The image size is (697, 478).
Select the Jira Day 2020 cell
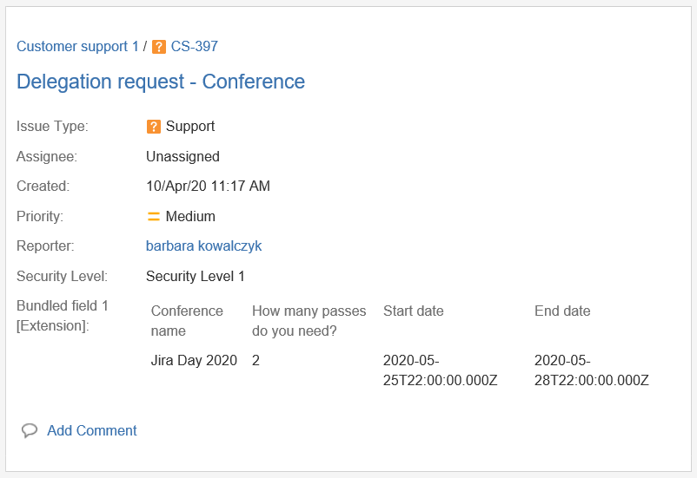194,361
